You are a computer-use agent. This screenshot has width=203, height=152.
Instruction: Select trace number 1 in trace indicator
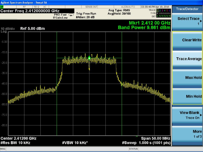coord(158,10)
